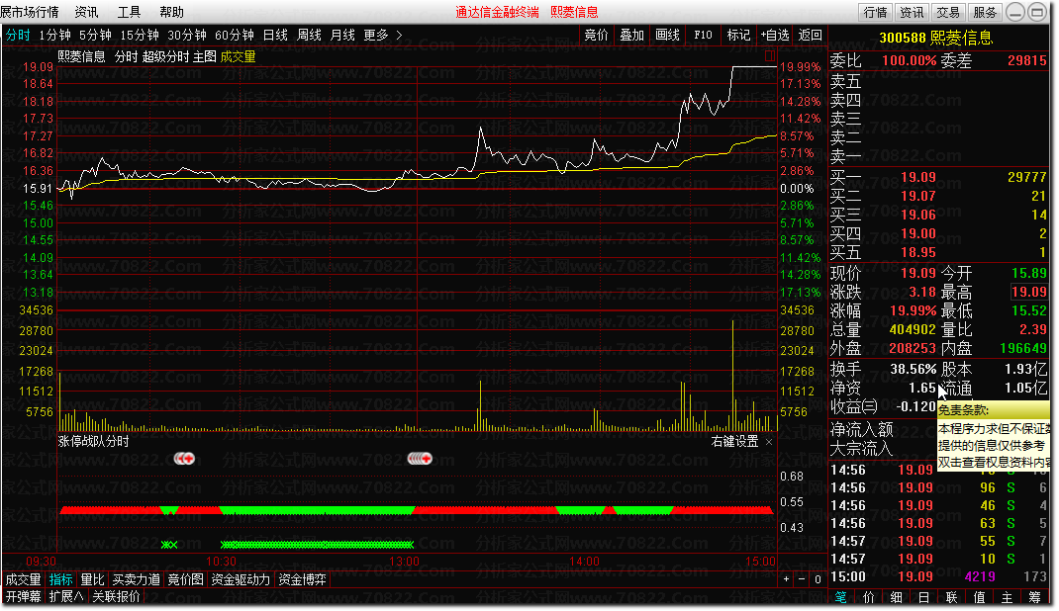Click the 买二 price 19.07
Viewport: 1059px width, 611px height.
coord(918,196)
